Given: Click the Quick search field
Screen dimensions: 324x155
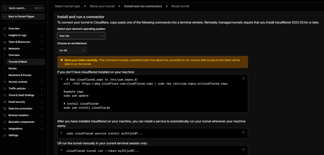Looking at the screenshot, I should 23,8.
